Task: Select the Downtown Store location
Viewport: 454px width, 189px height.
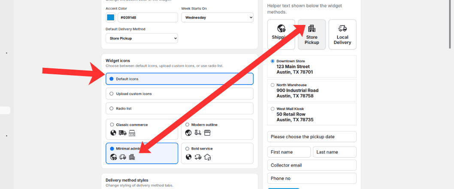Action: tap(312, 67)
